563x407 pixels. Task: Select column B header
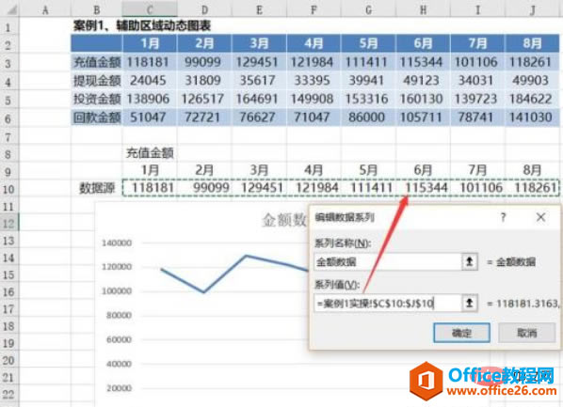click(96, 9)
